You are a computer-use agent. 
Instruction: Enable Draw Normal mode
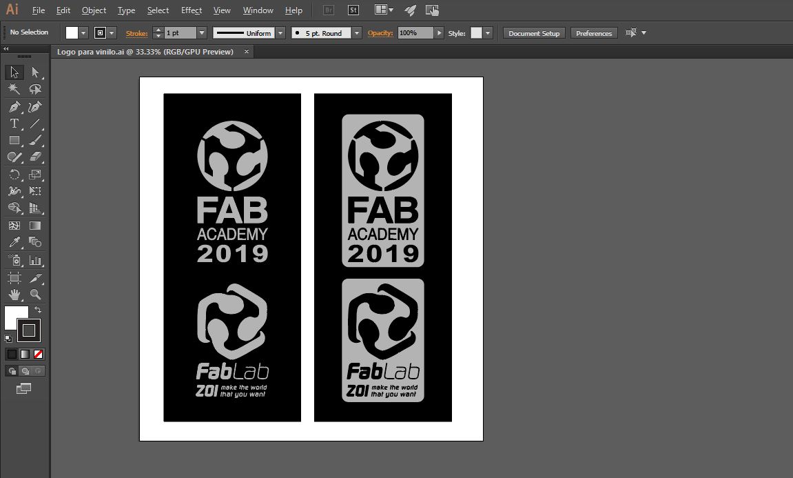(12, 370)
